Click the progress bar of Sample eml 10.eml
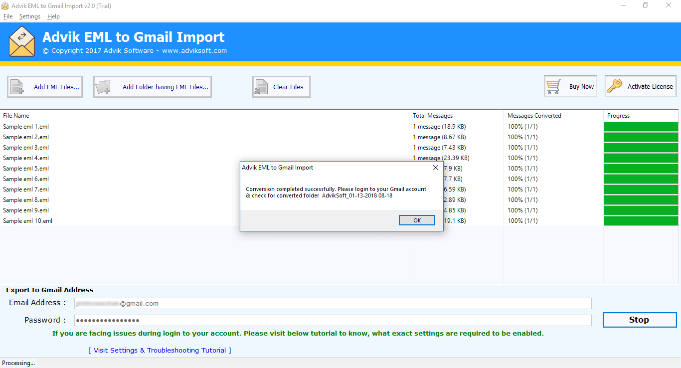 coord(641,221)
